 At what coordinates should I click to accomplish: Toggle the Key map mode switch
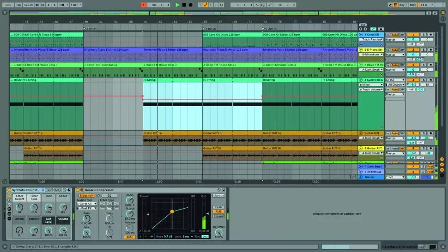402,5
